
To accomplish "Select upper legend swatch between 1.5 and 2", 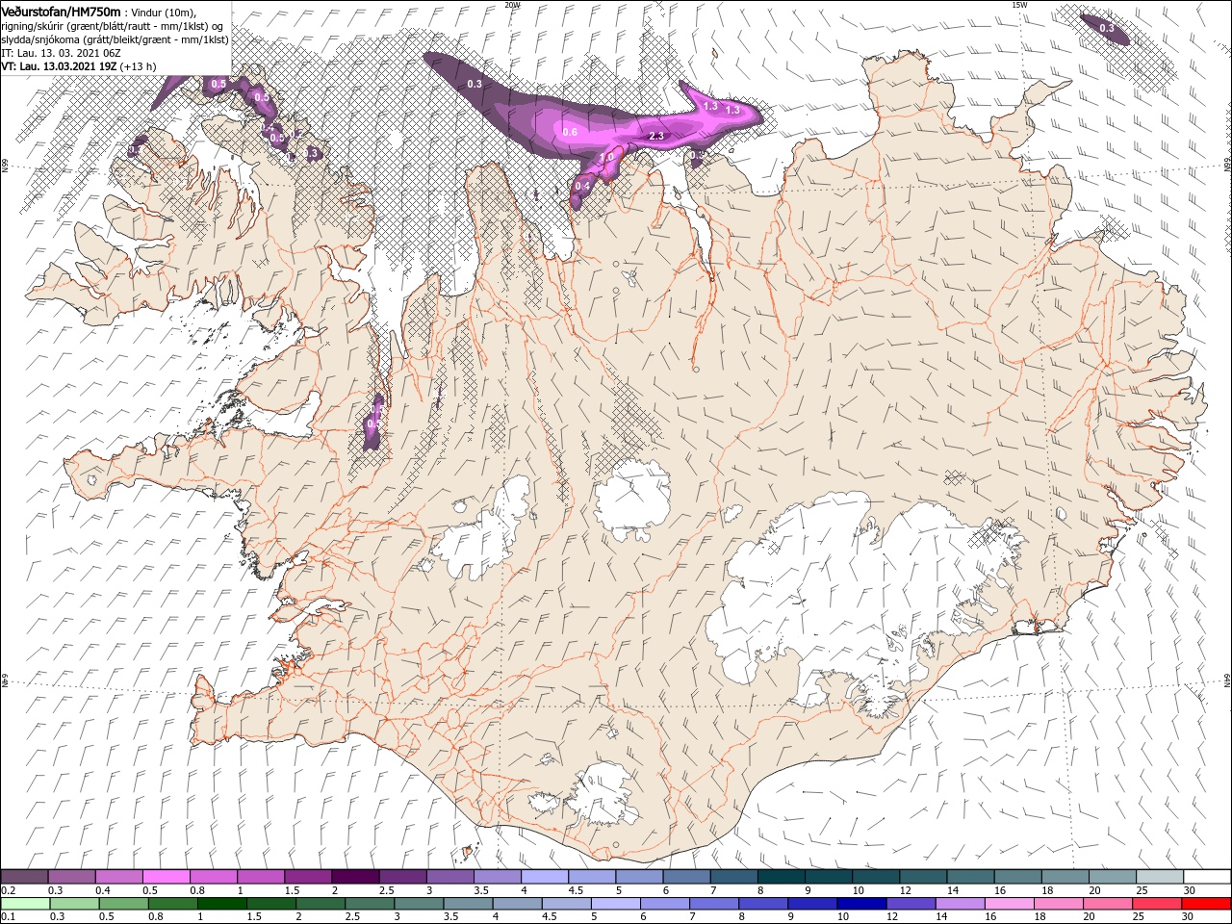I will pyautogui.click(x=308, y=876).
